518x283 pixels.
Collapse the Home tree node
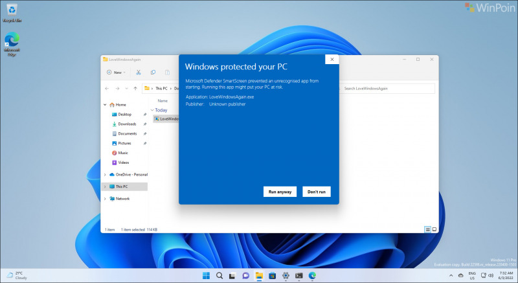pyautogui.click(x=105, y=105)
